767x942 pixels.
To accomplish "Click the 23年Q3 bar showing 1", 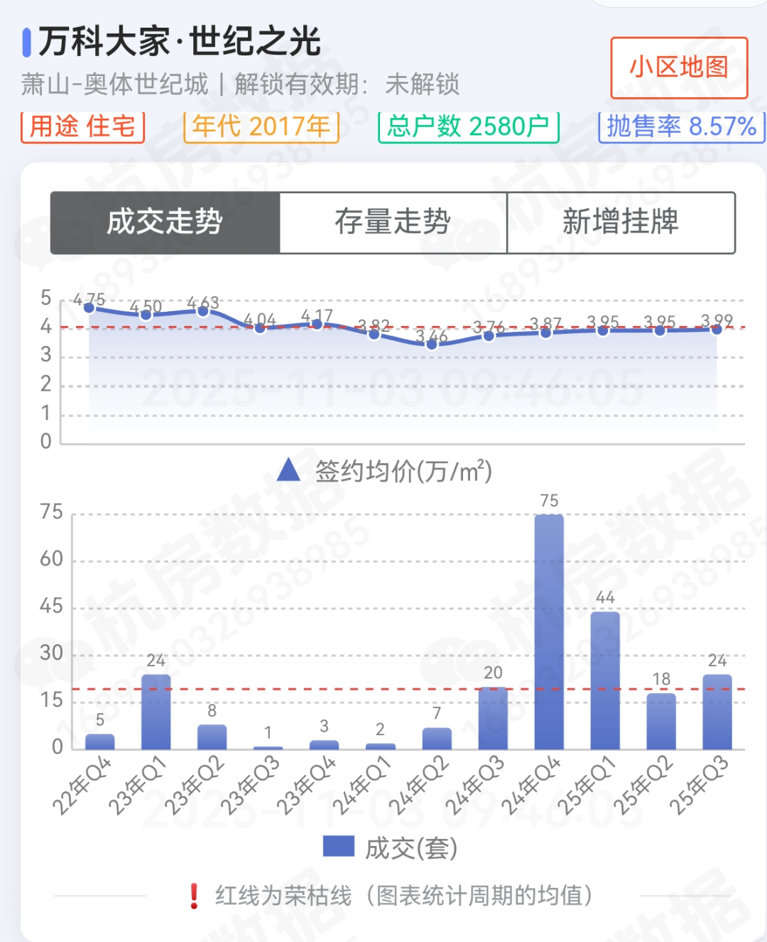I will (x=268, y=748).
